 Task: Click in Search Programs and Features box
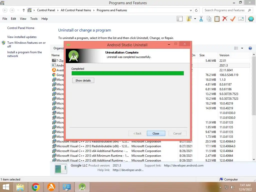(224, 10)
